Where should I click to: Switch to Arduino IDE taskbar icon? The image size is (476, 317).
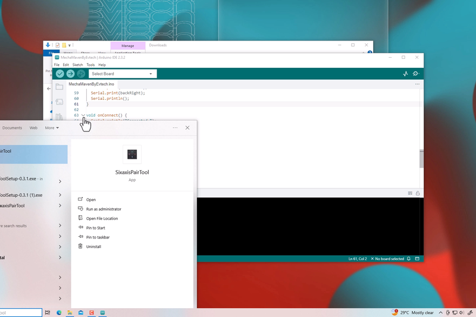pyautogui.click(x=102, y=312)
